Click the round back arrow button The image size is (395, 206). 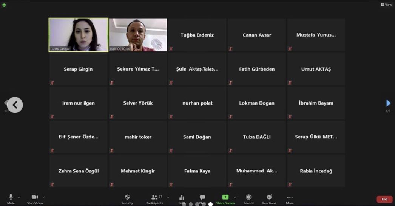point(15,105)
